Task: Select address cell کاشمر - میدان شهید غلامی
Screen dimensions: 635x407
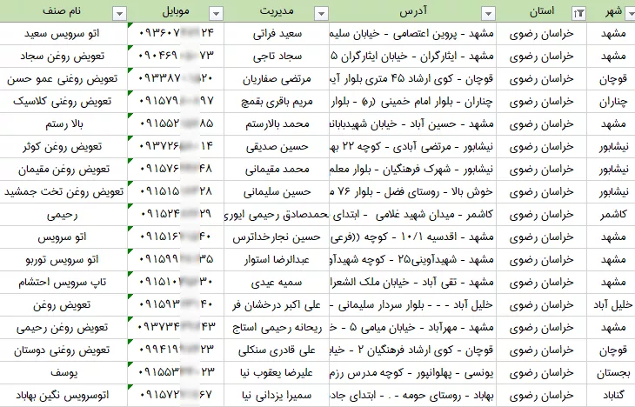Action: tap(412, 215)
